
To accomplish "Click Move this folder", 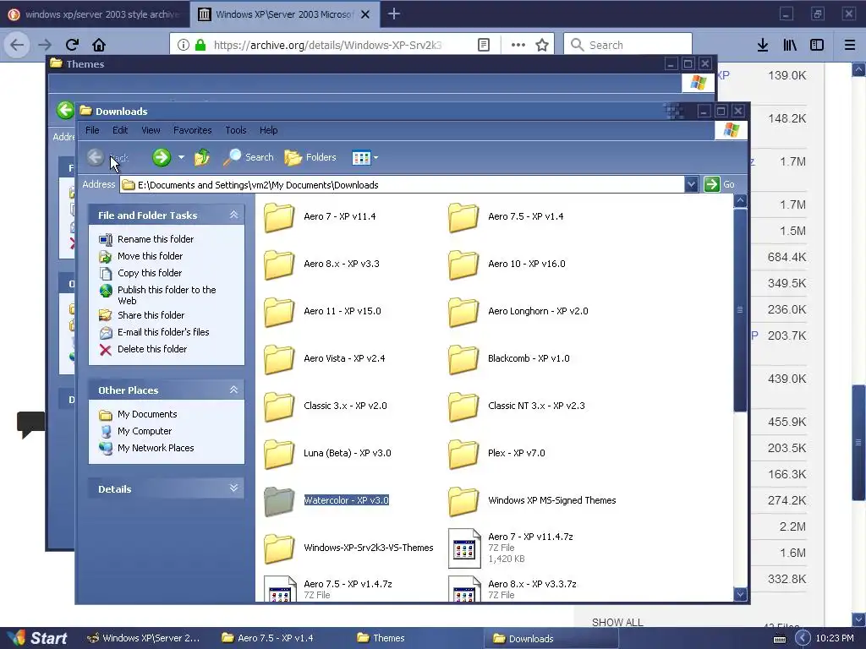I will click(x=150, y=256).
